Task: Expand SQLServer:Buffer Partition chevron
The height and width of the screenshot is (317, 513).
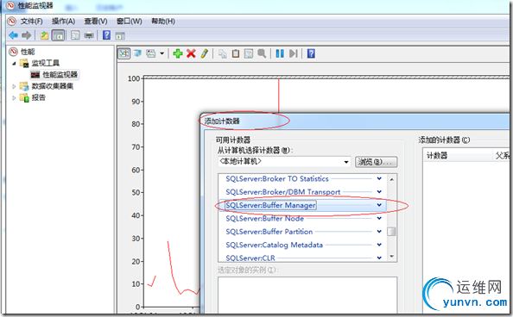Action: [x=379, y=232]
